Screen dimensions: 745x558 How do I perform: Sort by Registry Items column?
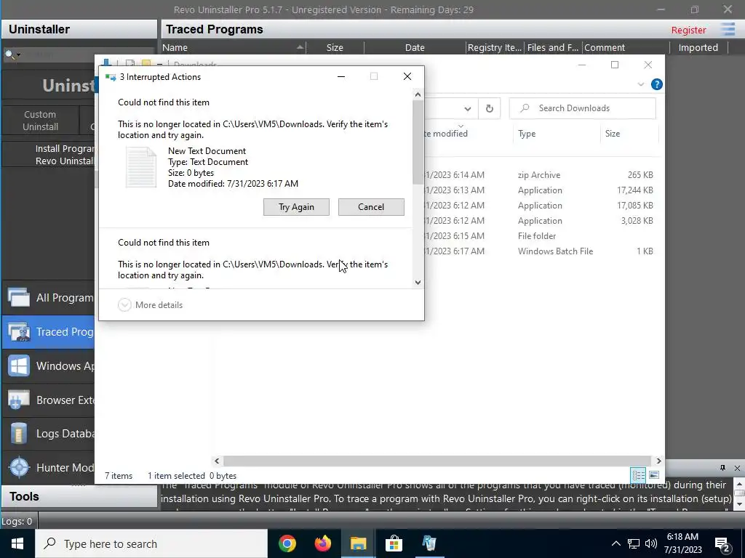pyautogui.click(x=495, y=47)
